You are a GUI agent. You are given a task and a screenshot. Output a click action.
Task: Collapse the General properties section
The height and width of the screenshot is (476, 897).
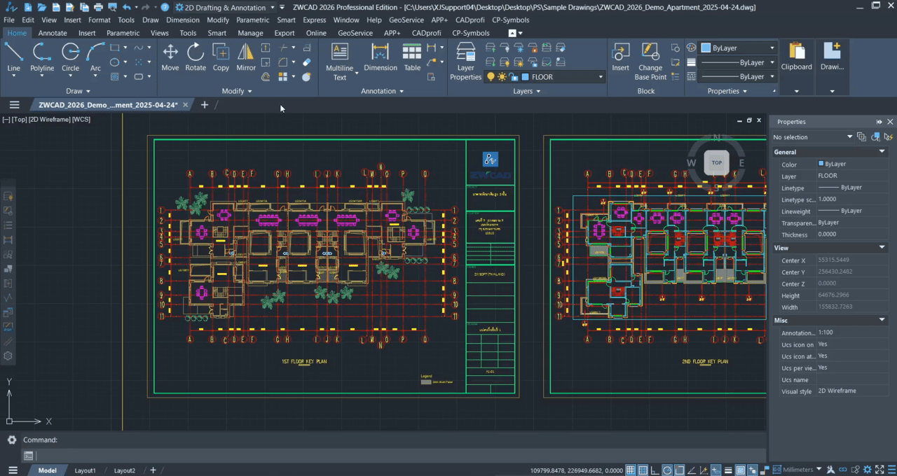pyautogui.click(x=882, y=152)
